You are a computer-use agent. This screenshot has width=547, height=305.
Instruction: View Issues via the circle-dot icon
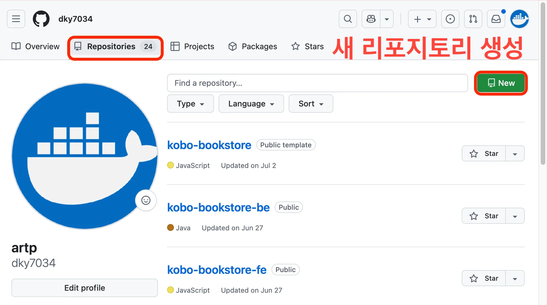click(450, 19)
